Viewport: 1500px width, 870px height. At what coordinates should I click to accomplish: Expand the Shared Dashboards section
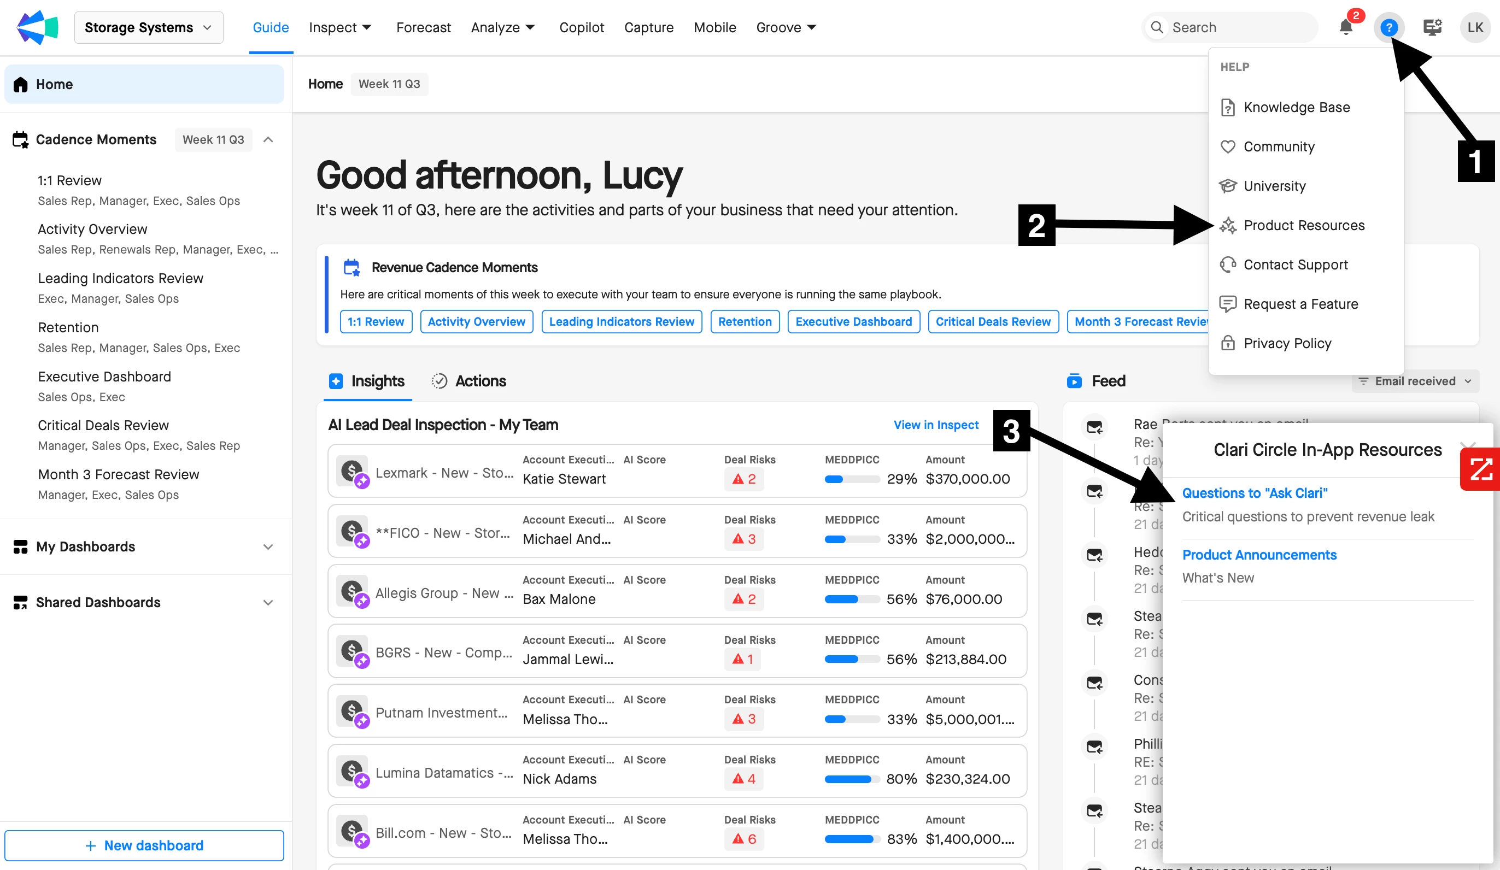point(268,602)
